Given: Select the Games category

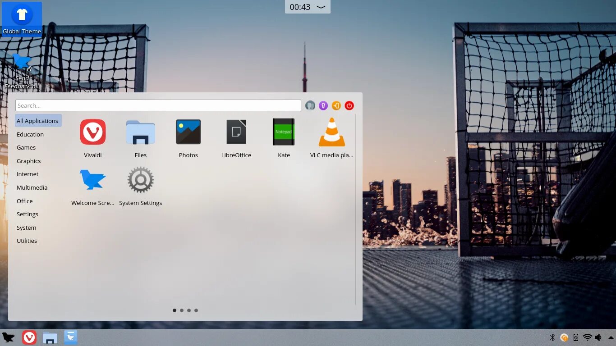Looking at the screenshot, I should tap(26, 147).
